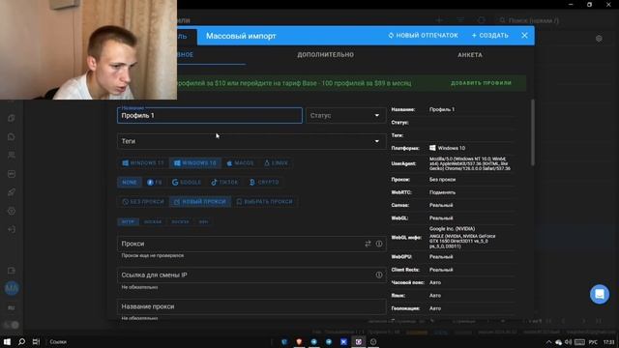Choose the Без прокси option
The width and height of the screenshot is (619, 348).
coord(143,202)
